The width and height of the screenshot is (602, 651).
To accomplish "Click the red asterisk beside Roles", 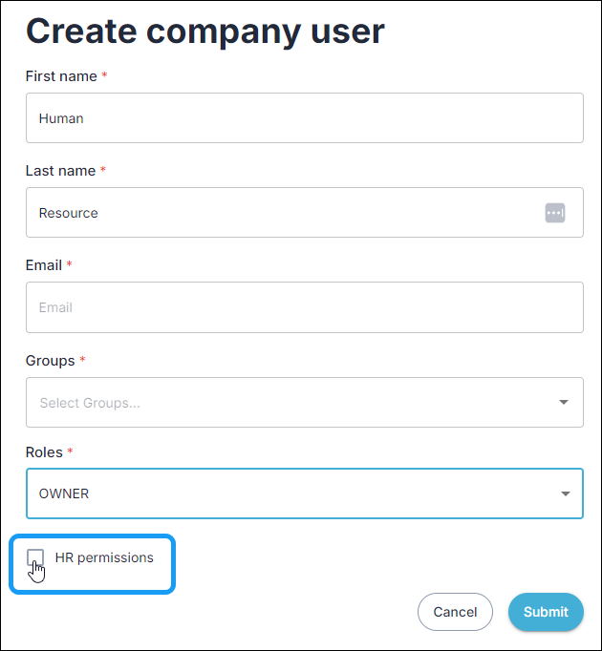I will [71, 451].
